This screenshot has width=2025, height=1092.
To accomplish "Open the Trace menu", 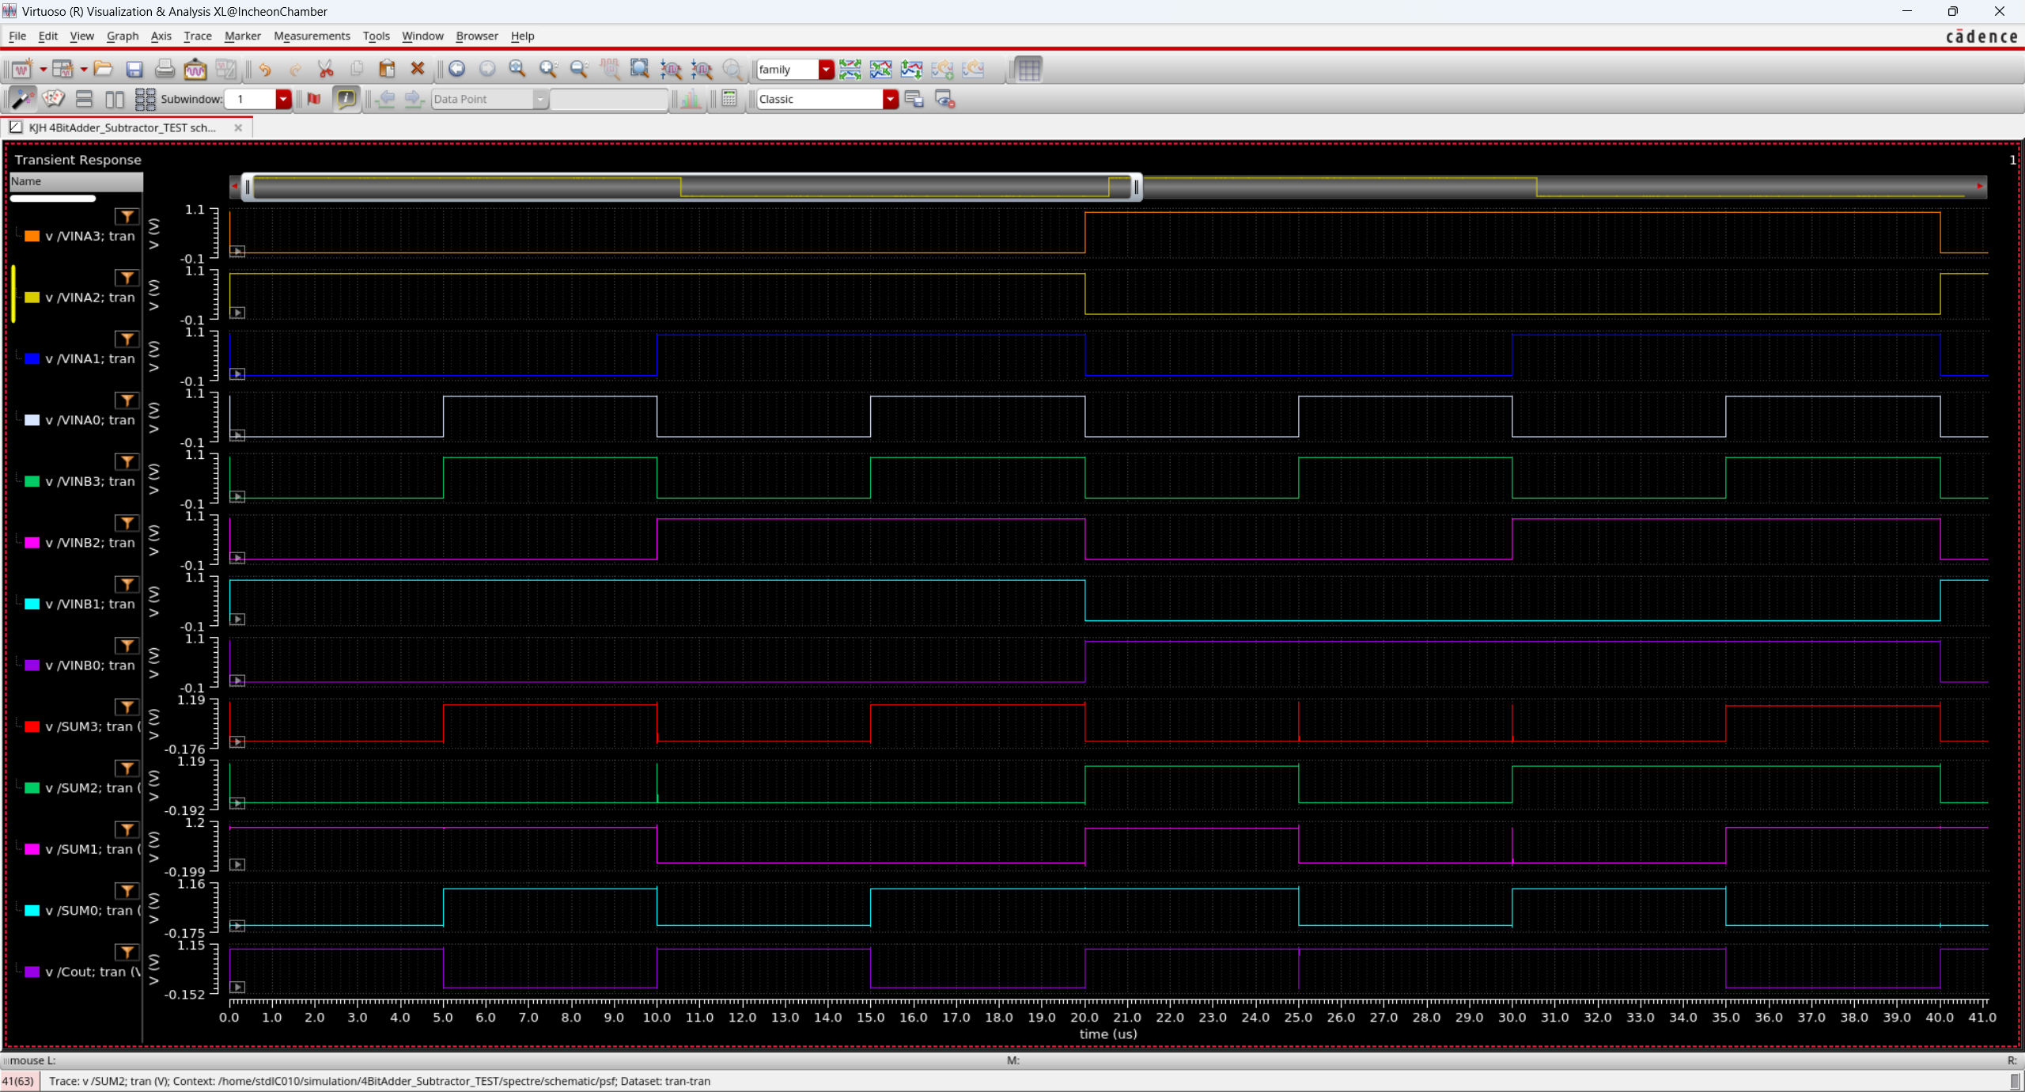I will pyautogui.click(x=197, y=36).
